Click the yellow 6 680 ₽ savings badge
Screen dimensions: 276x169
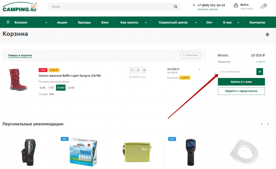click(185, 78)
